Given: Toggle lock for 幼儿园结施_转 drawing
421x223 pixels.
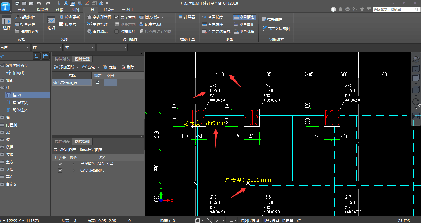Looking at the screenshot, I should pyautogui.click(x=98, y=83).
